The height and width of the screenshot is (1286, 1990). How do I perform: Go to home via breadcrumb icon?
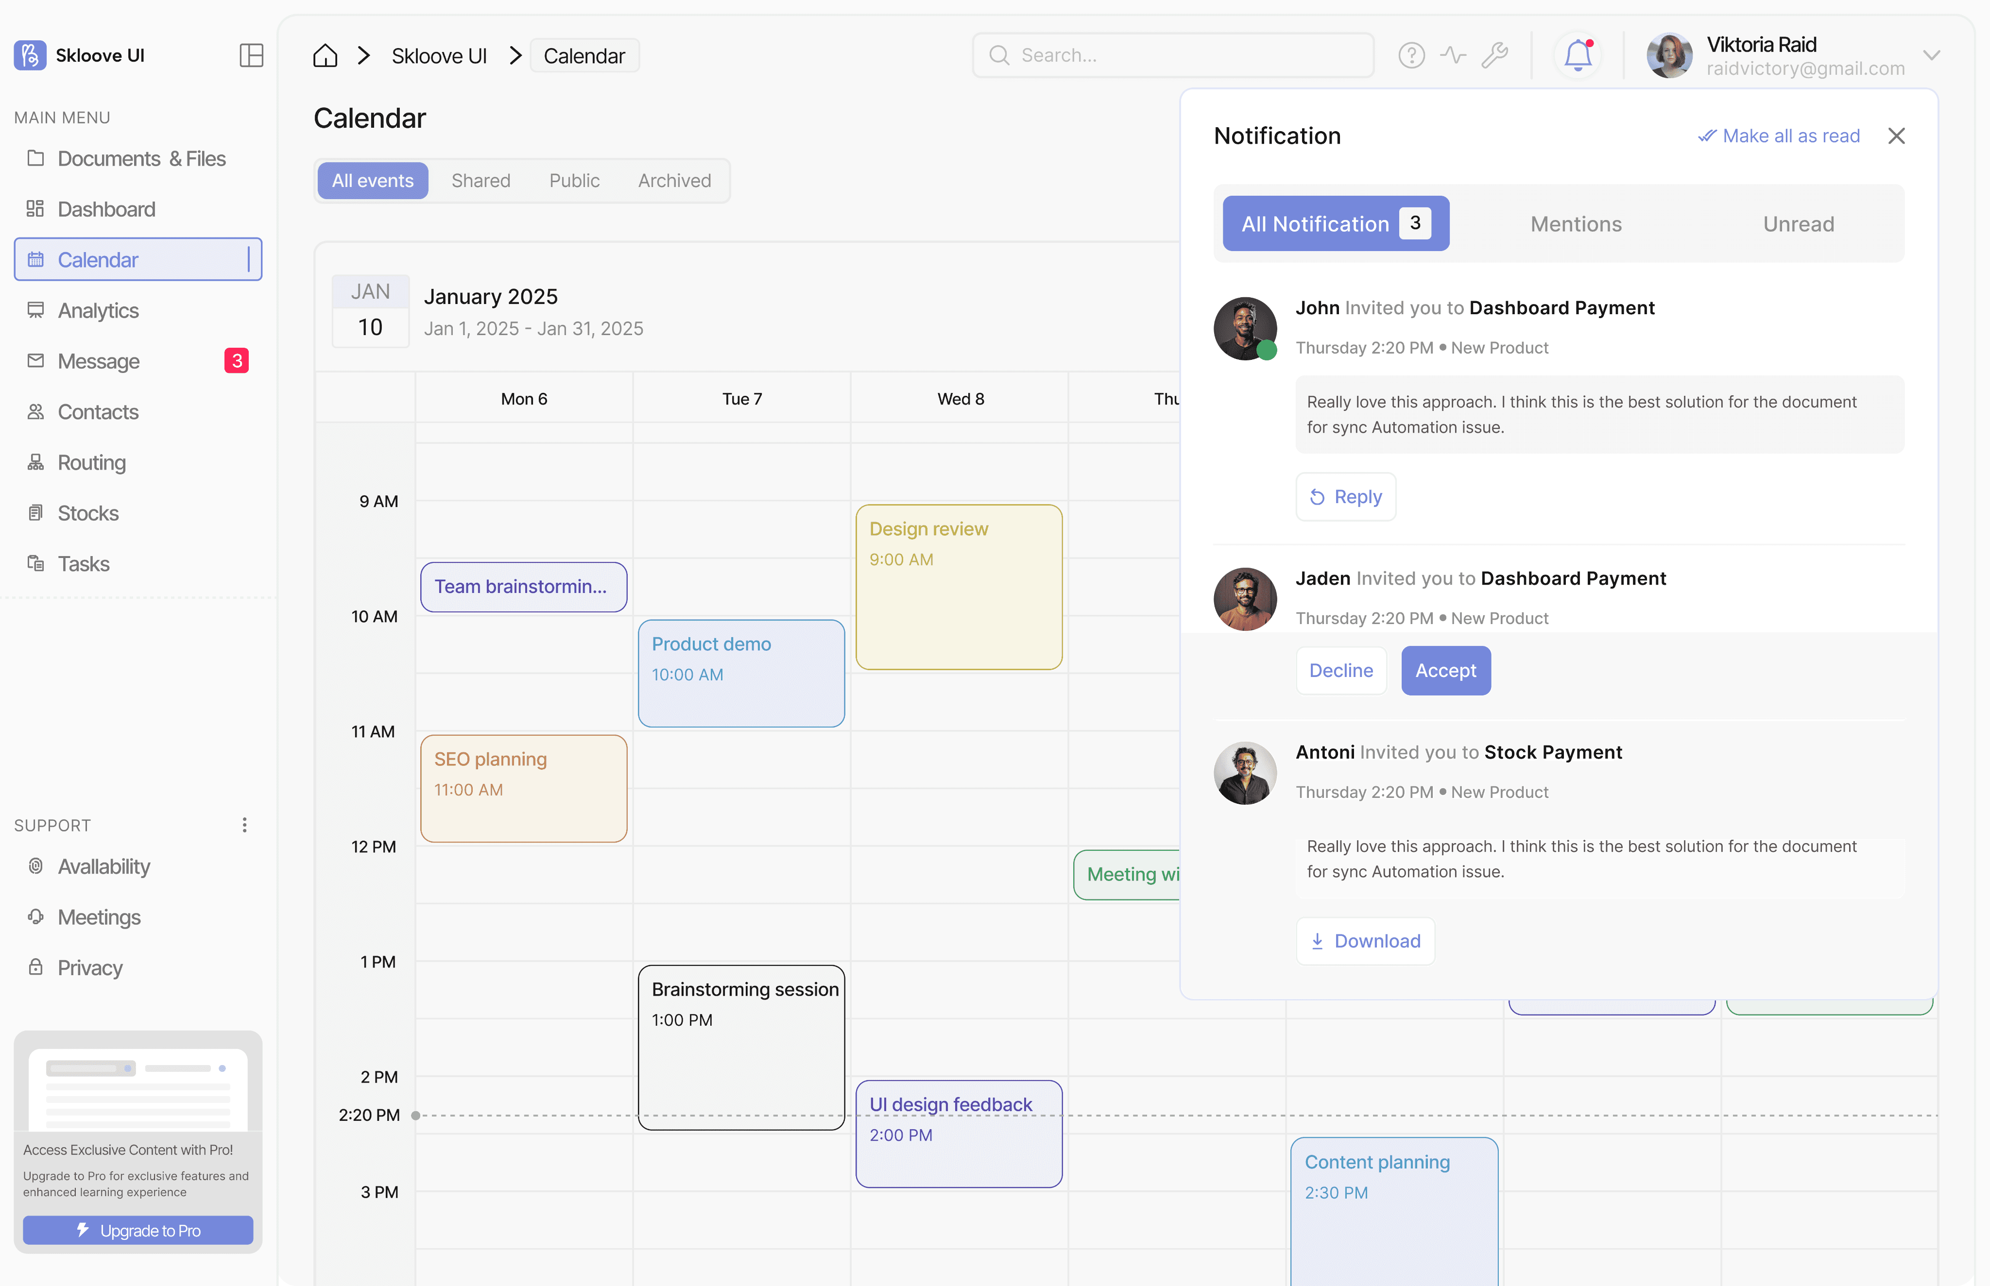click(325, 56)
